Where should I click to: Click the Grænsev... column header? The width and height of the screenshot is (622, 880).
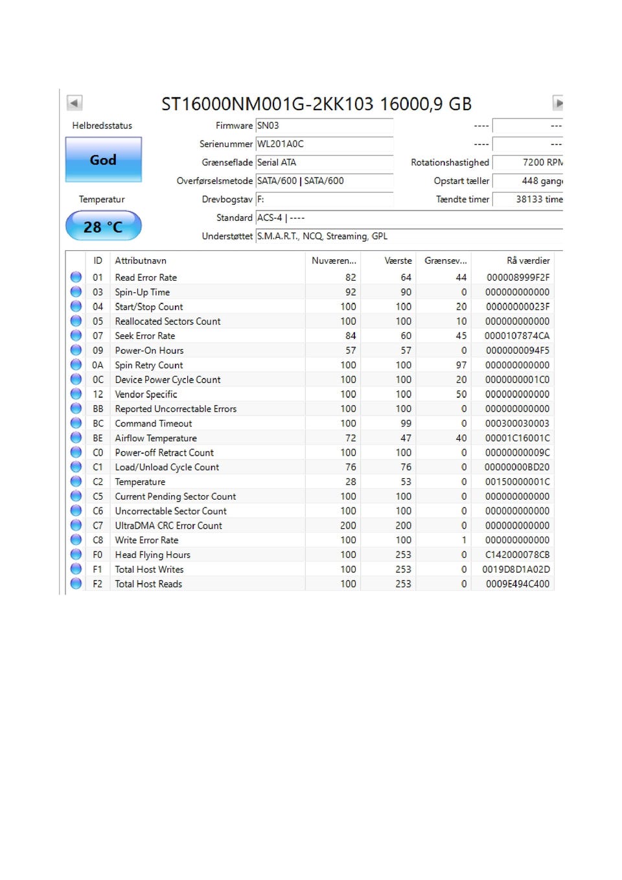pos(444,261)
